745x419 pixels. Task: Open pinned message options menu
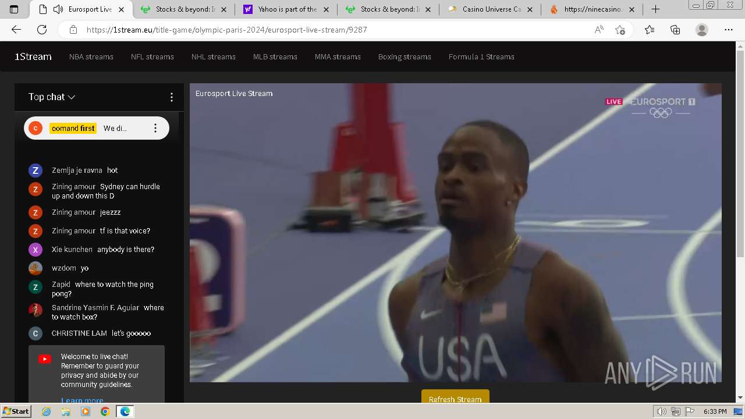click(155, 128)
